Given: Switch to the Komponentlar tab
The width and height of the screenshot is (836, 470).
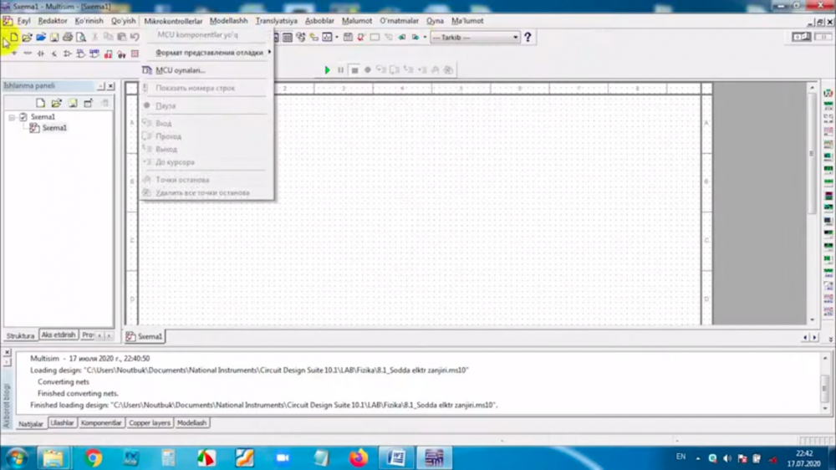Looking at the screenshot, I should [101, 423].
